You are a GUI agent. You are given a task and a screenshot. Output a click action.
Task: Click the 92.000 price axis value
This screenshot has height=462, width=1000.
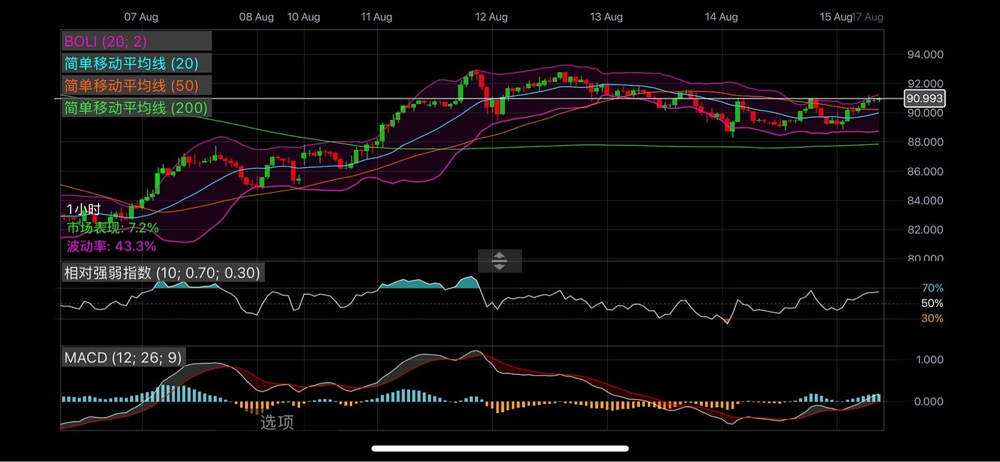(925, 84)
